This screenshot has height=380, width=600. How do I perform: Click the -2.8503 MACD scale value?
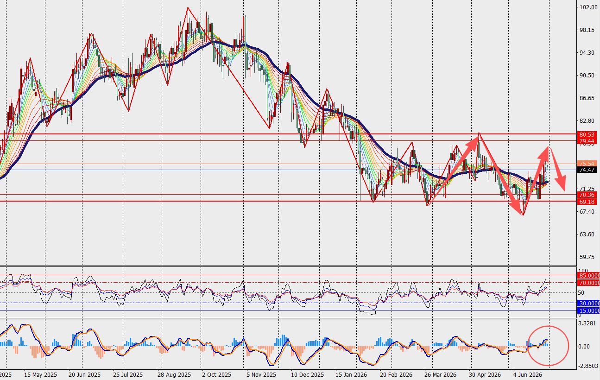[x=587, y=366]
